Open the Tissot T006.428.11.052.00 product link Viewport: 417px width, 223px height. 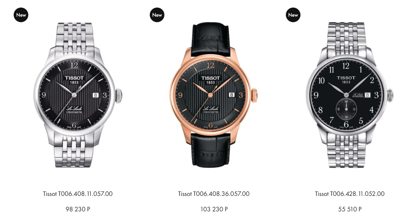tap(350, 194)
